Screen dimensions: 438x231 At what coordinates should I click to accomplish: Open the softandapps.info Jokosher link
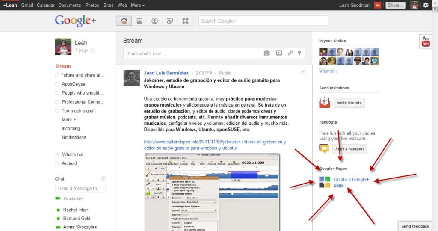pos(216,145)
